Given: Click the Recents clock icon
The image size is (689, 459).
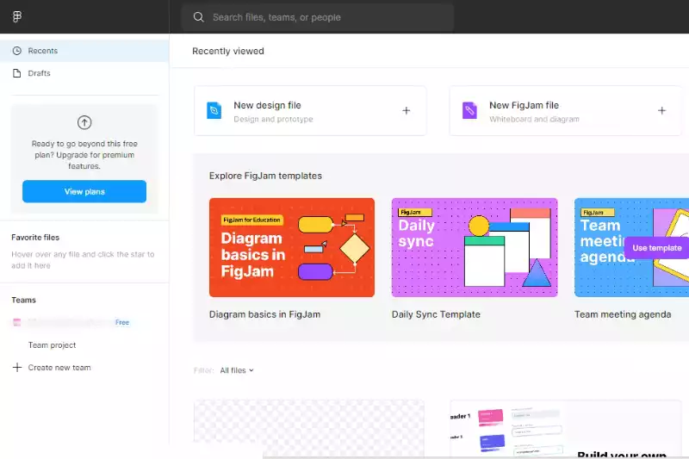Looking at the screenshot, I should pos(16,51).
